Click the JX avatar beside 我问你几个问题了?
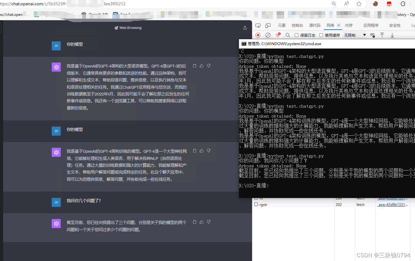 tap(56, 202)
